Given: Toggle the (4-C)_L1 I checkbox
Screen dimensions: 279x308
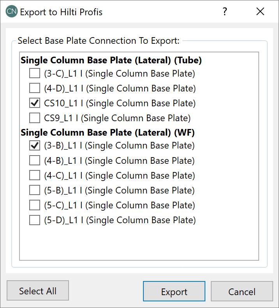Looking at the screenshot, I should point(35,175).
